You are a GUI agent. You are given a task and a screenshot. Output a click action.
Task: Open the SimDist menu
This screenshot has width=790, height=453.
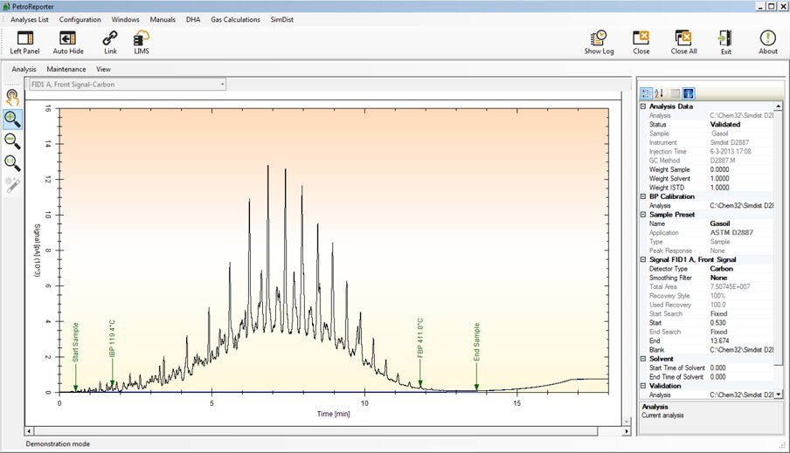click(x=282, y=19)
